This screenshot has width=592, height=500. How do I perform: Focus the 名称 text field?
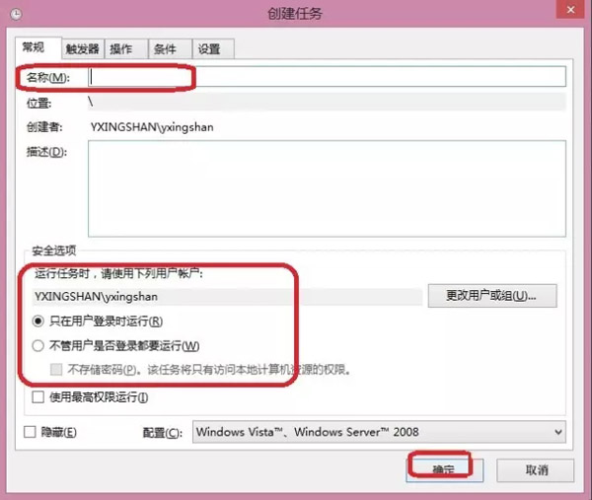pos(327,77)
